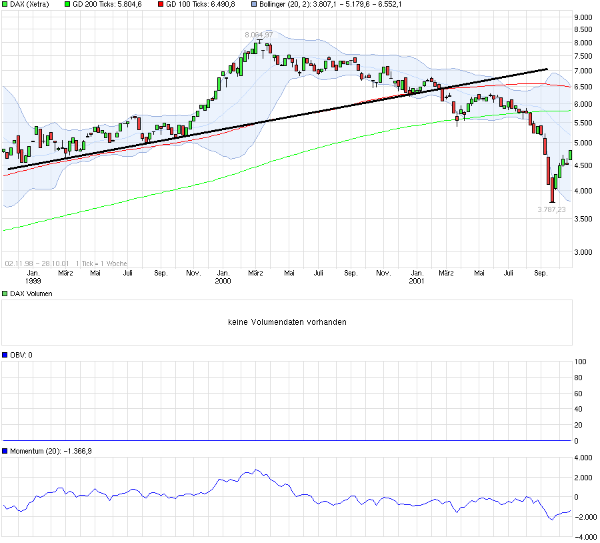Click the '9.000' price axis label

pyautogui.click(x=583, y=17)
